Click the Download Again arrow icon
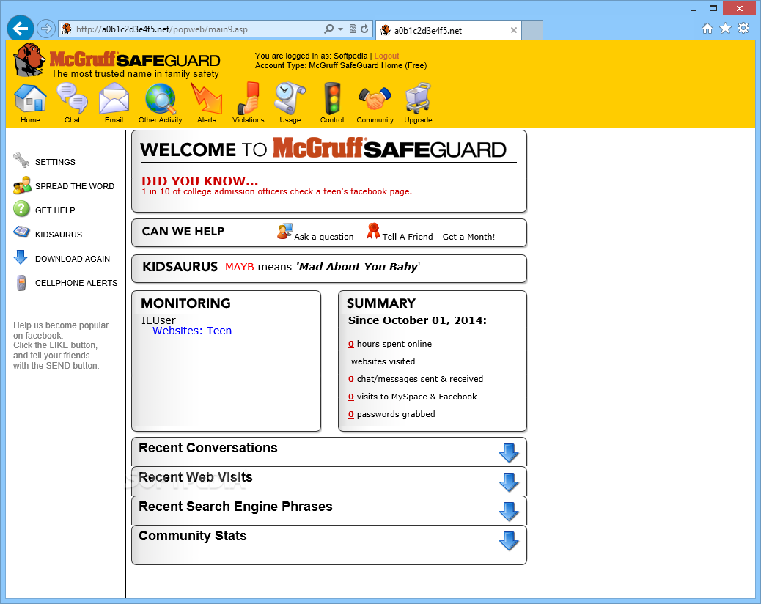 (x=21, y=257)
